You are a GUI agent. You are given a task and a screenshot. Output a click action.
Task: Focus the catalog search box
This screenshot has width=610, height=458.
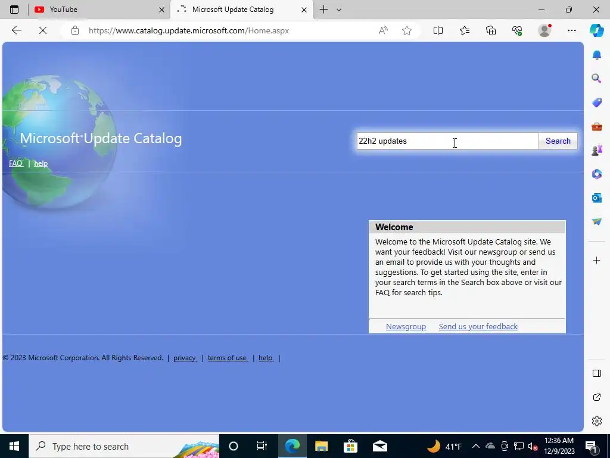tap(448, 141)
